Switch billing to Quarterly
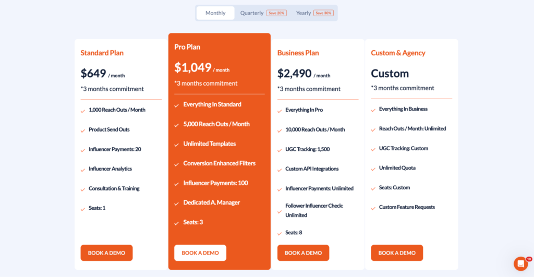The height and width of the screenshot is (277, 534). 252,13
